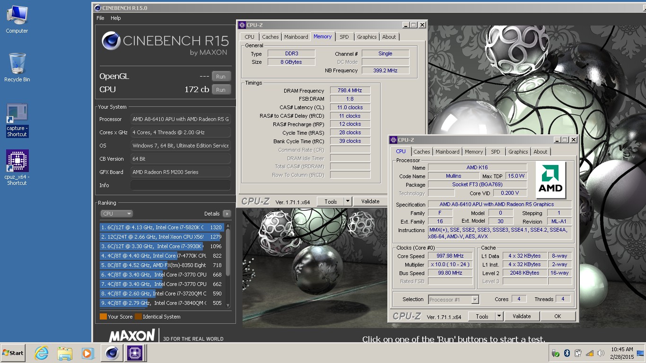Select ranking row 8 Intel Core i7-3720QM
Screen dimensions: 646x363
(162, 294)
